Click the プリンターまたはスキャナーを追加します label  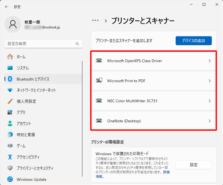(x=124, y=41)
